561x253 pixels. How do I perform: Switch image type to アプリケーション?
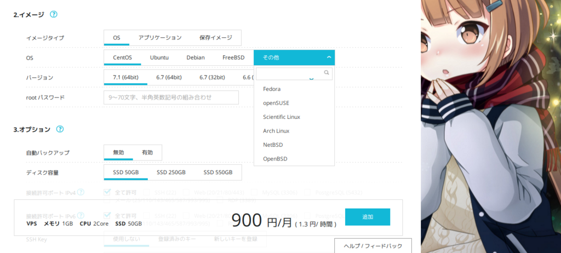coord(160,38)
